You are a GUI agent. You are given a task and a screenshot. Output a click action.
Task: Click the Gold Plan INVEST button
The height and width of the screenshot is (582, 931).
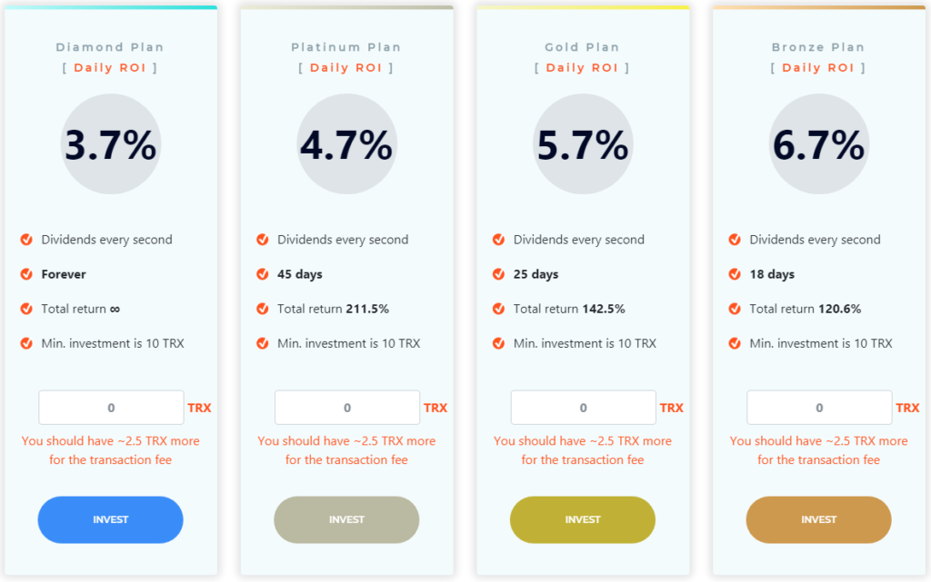tap(583, 519)
